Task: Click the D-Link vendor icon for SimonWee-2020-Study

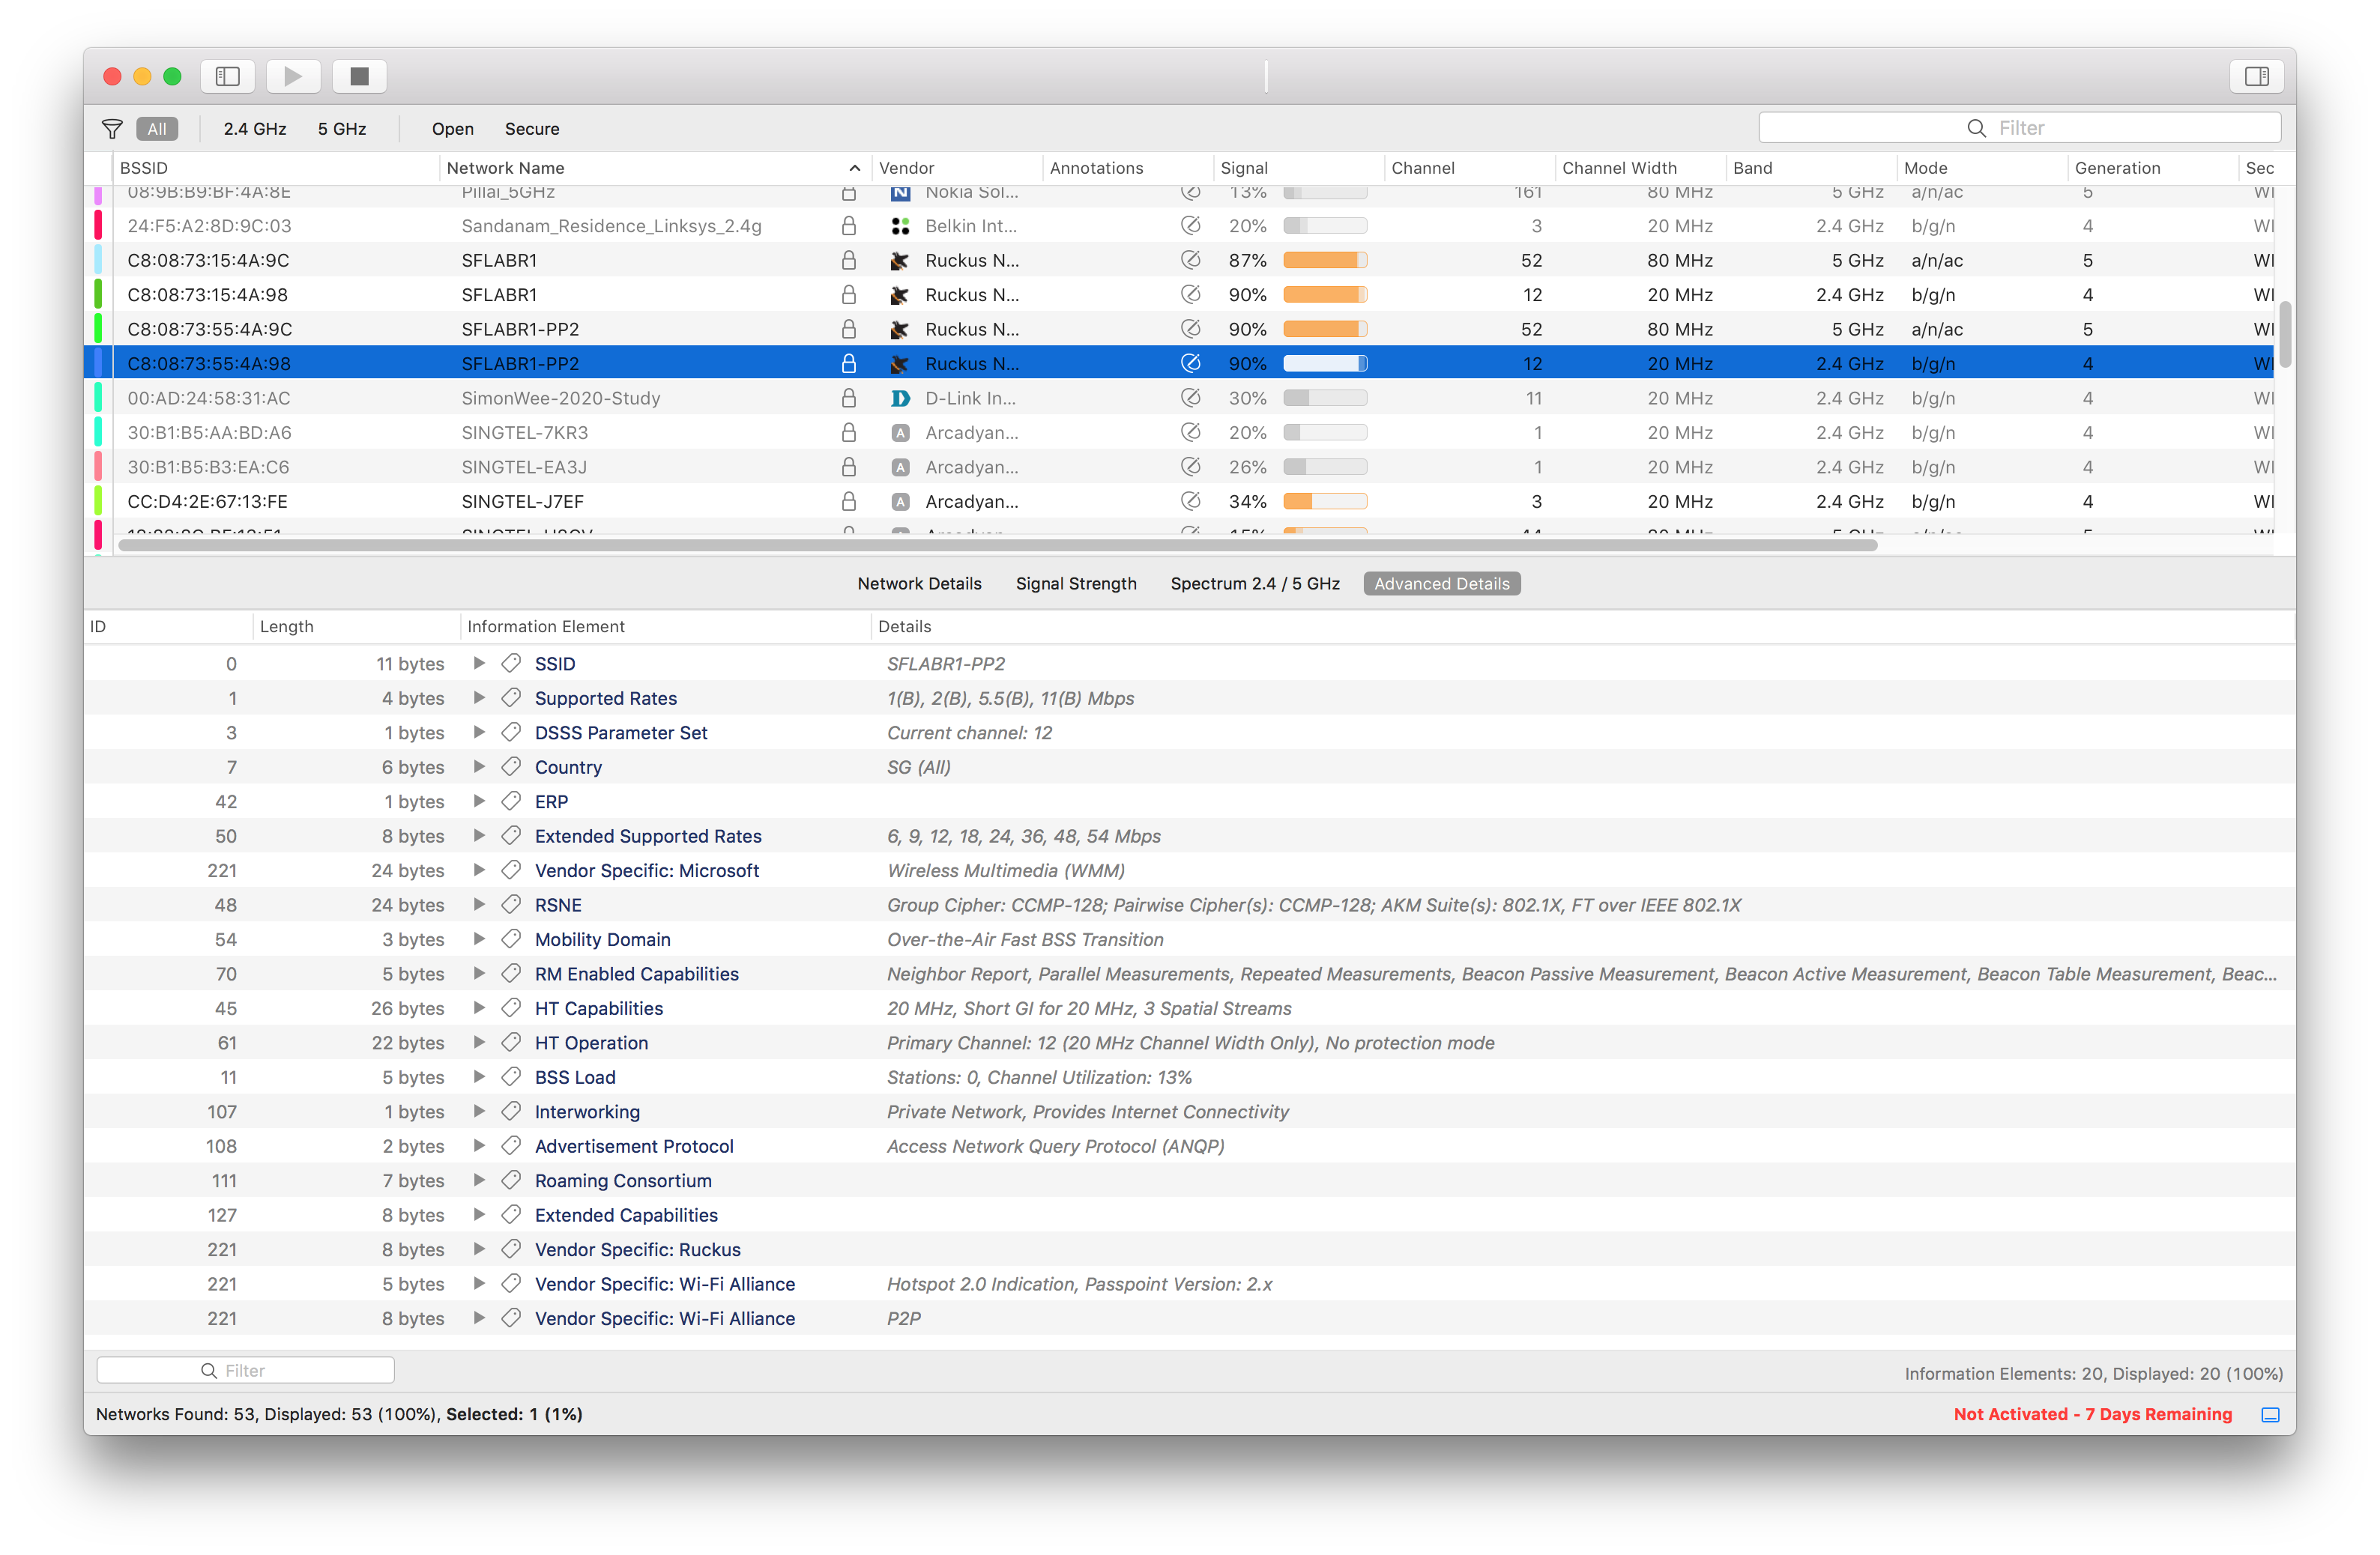Action: tap(898, 398)
